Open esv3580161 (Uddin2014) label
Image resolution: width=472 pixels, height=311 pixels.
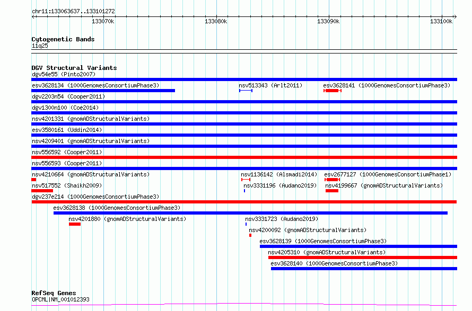click(67, 130)
